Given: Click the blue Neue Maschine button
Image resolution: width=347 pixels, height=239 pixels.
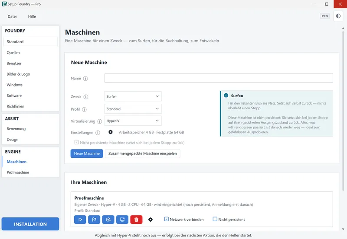Looking at the screenshot, I should [x=87, y=153].
